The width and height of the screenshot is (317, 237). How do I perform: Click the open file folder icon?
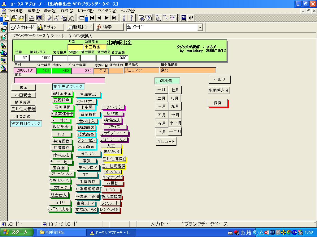tap(14, 18)
